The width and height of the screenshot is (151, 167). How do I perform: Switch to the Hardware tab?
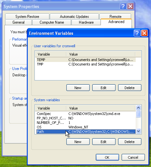pyautogui.click(x=86, y=22)
